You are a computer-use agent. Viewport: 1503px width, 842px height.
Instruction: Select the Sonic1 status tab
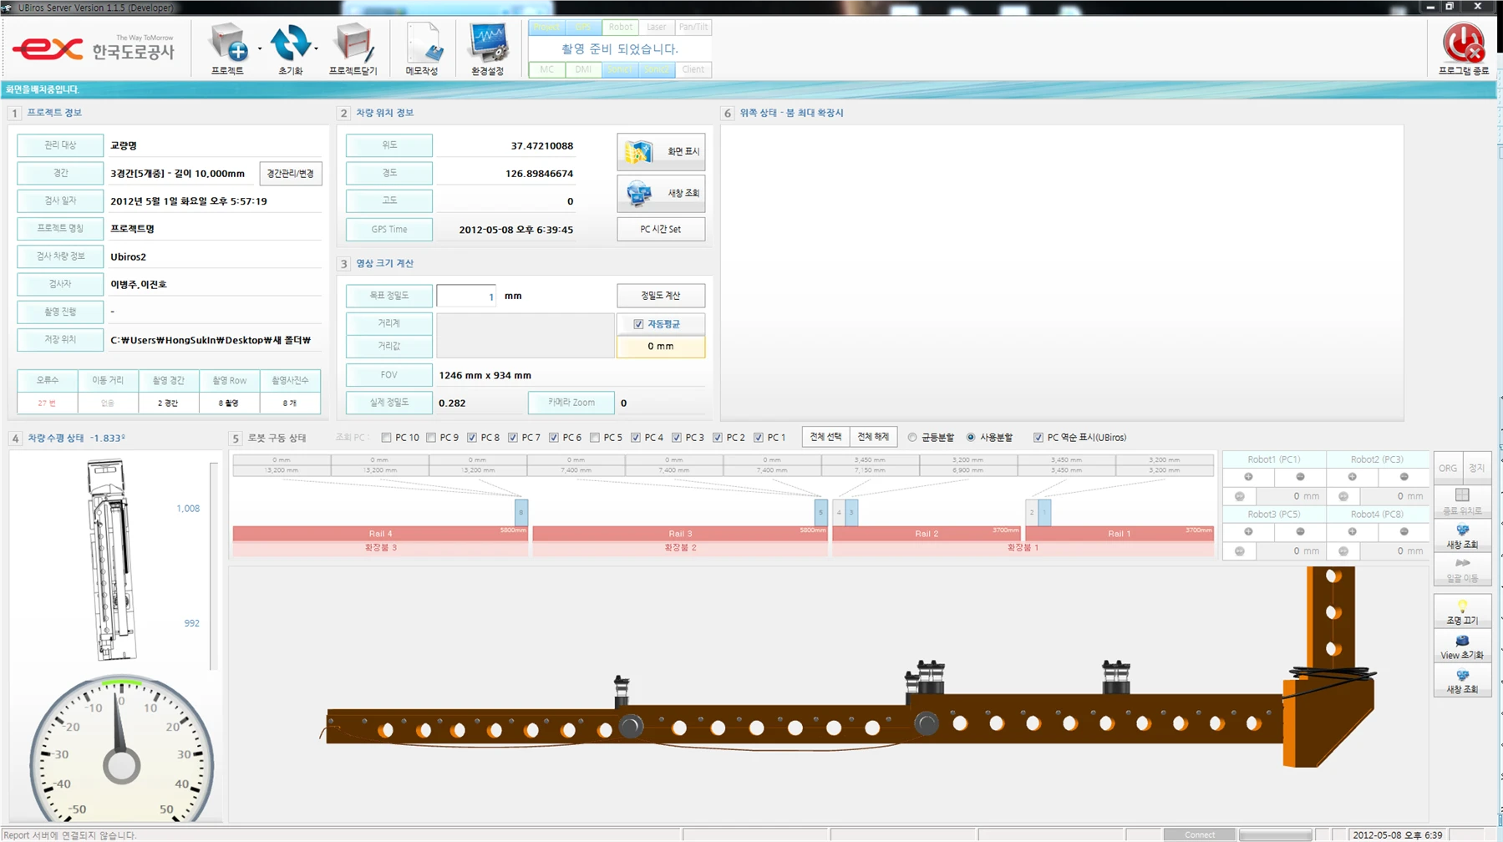pos(620,69)
